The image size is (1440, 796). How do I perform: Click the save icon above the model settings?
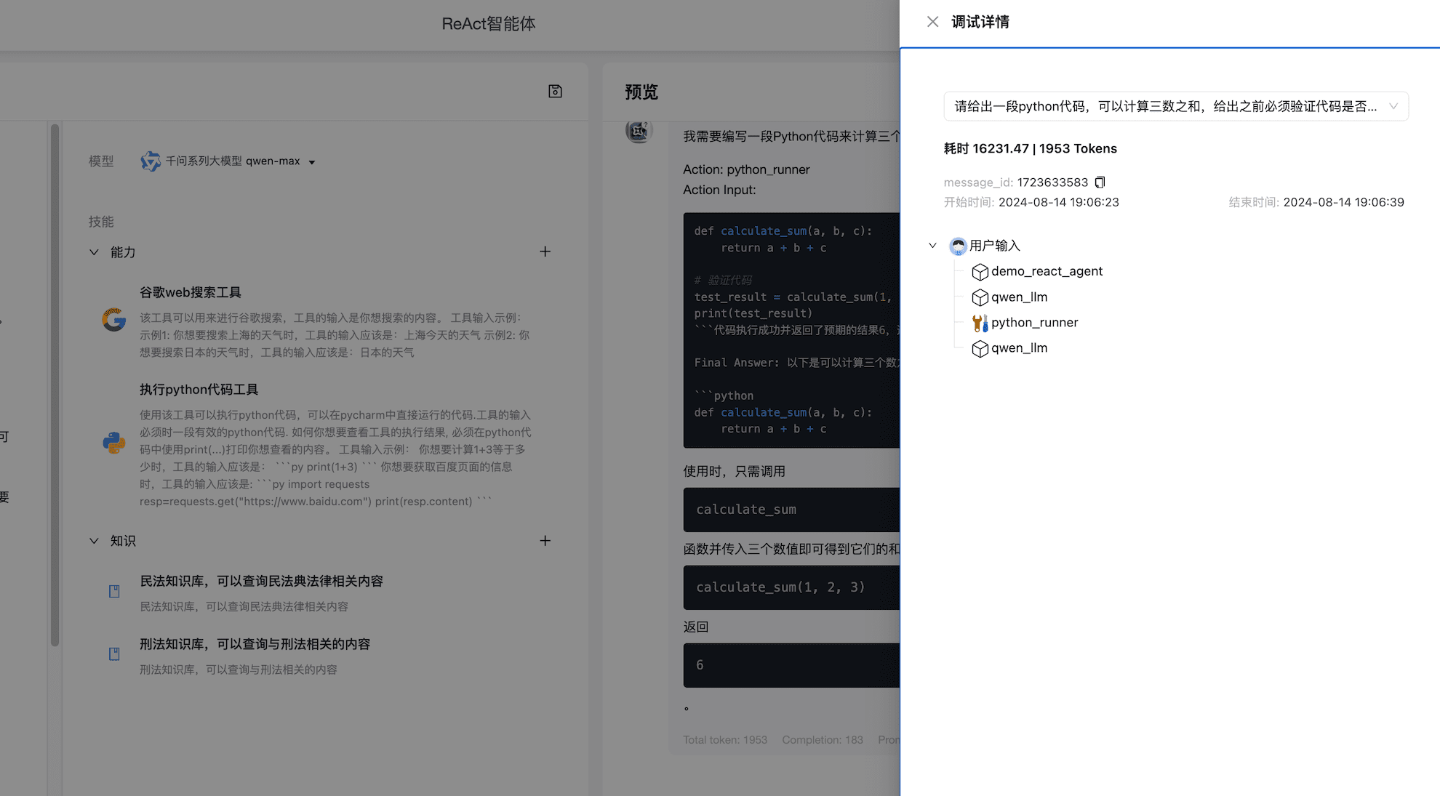point(555,91)
